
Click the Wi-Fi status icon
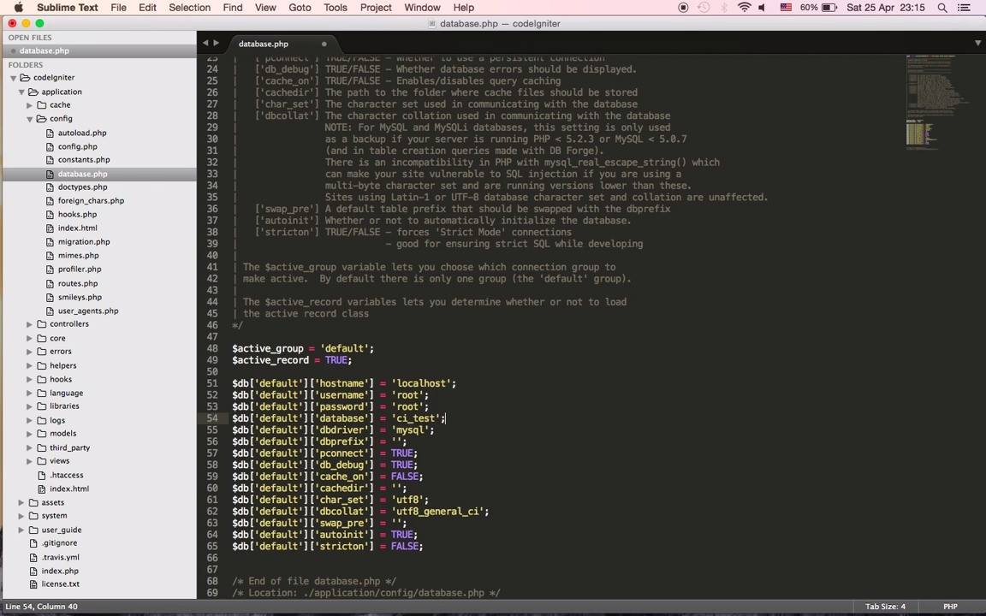coord(744,8)
